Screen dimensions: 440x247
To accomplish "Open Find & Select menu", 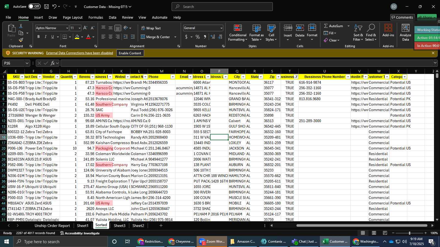I will pyautogui.click(x=371, y=33).
